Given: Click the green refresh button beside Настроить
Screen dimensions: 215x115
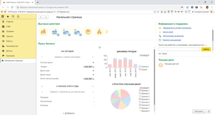Looking at the screenshot, I should pos(209,111).
